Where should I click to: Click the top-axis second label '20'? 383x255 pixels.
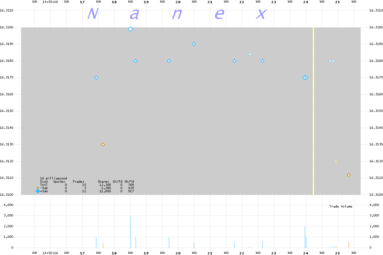(178, 2)
